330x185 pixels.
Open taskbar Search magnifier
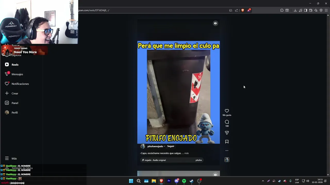pyautogui.click(x=139, y=181)
